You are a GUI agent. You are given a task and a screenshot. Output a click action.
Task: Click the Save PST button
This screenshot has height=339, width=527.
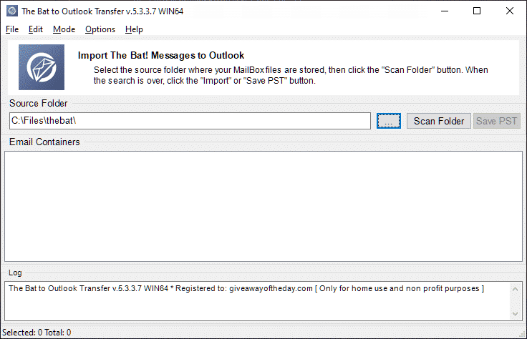497,121
